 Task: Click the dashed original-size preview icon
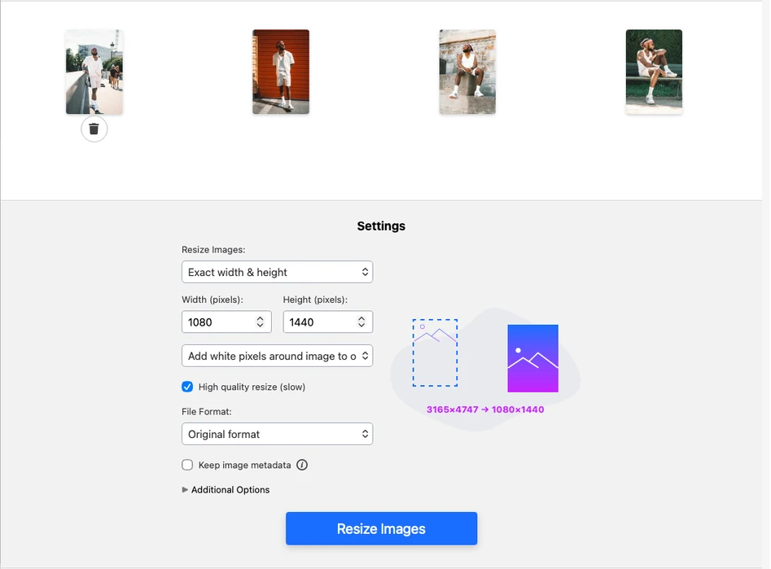click(435, 352)
